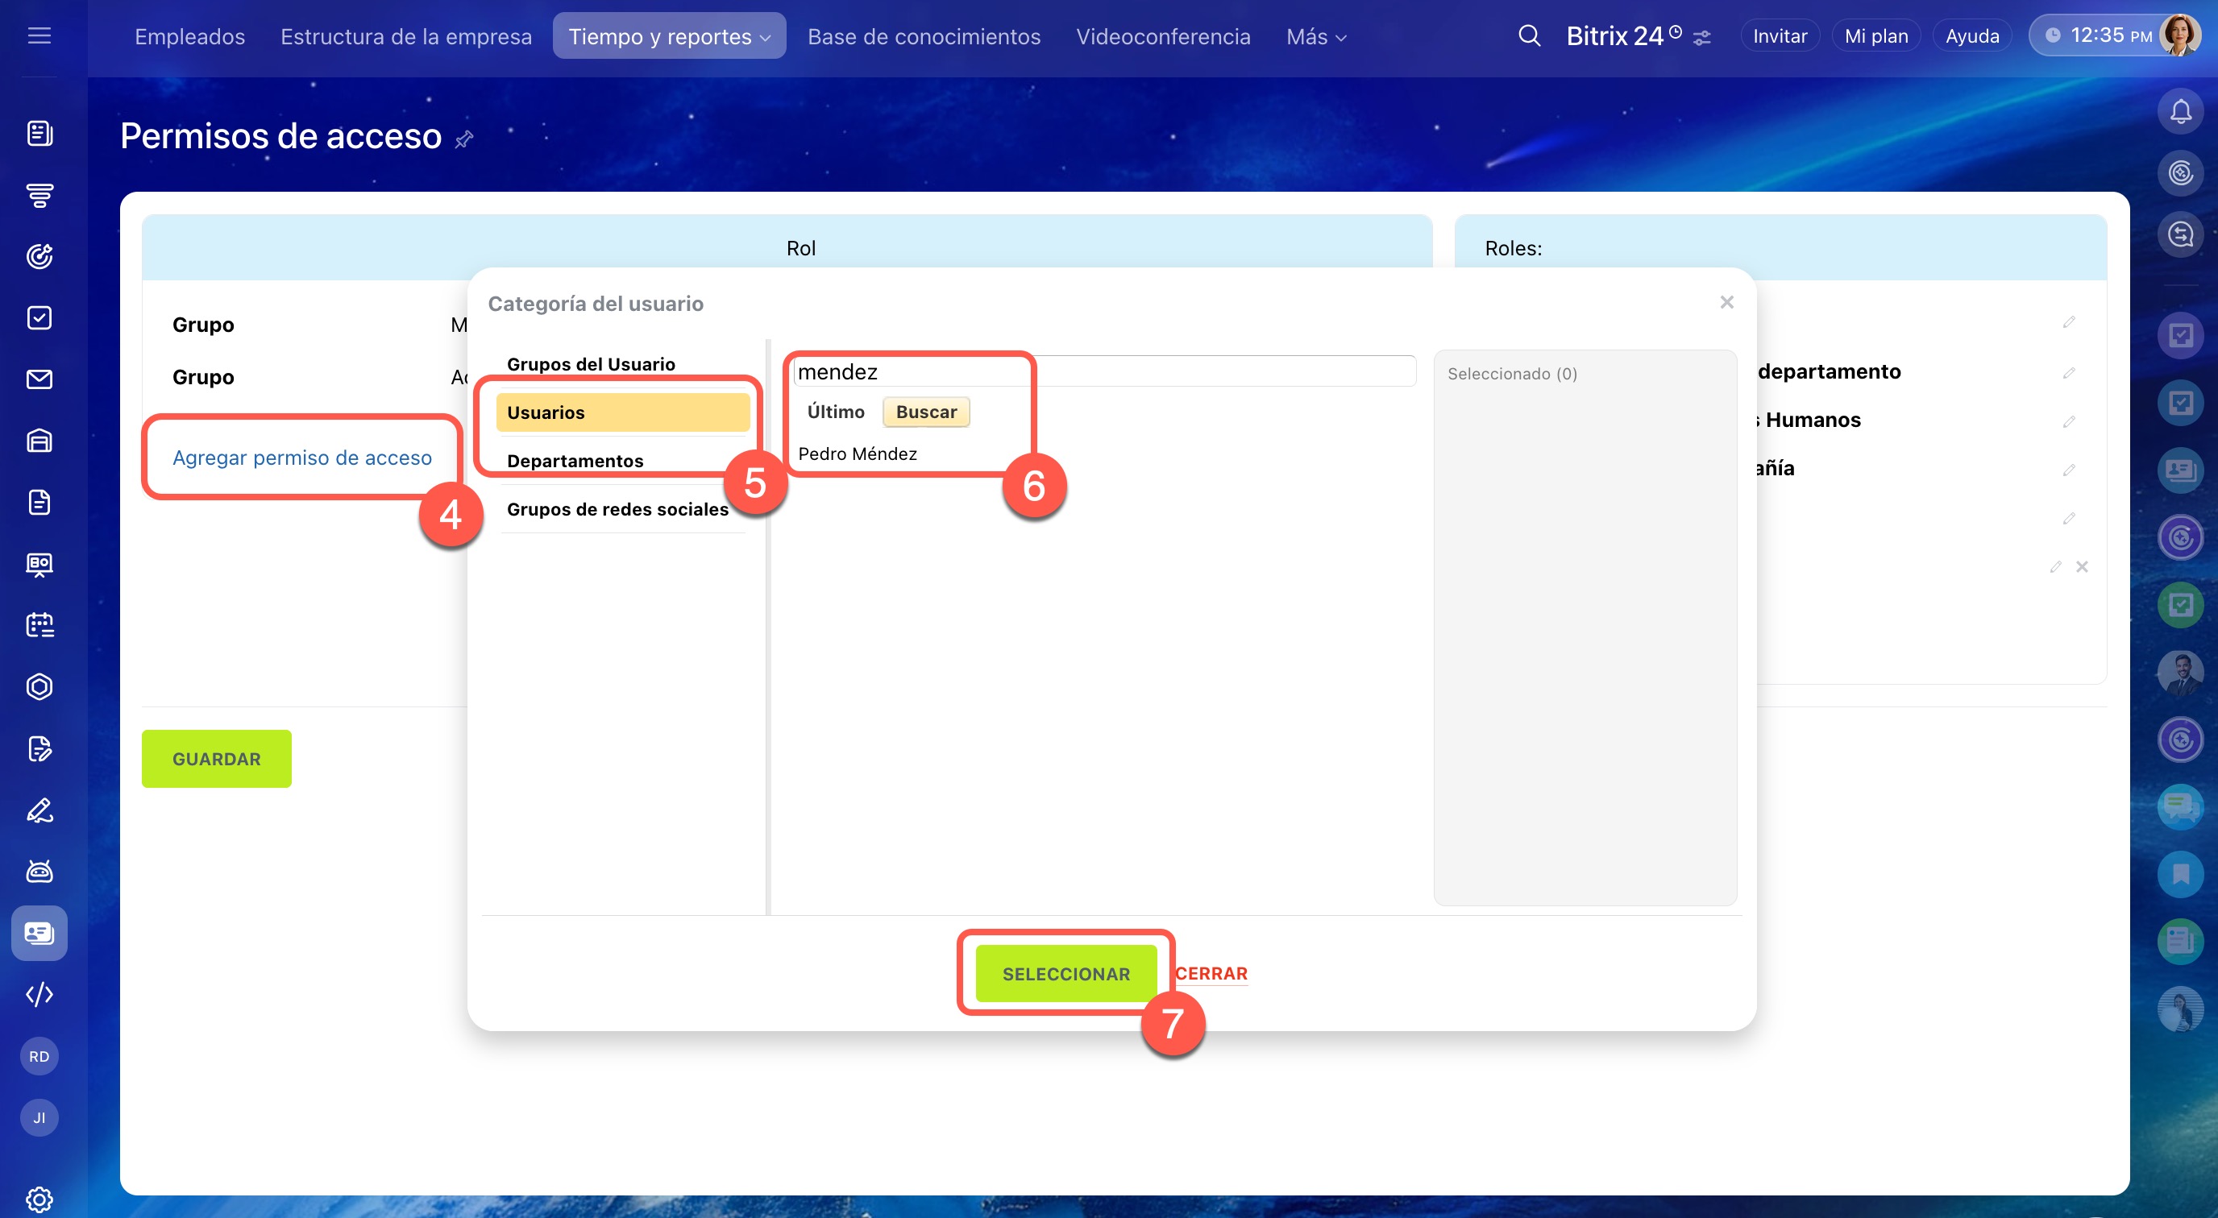Open the developer code brackets icon
Image resolution: width=2218 pixels, height=1218 pixels.
click(39, 994)
